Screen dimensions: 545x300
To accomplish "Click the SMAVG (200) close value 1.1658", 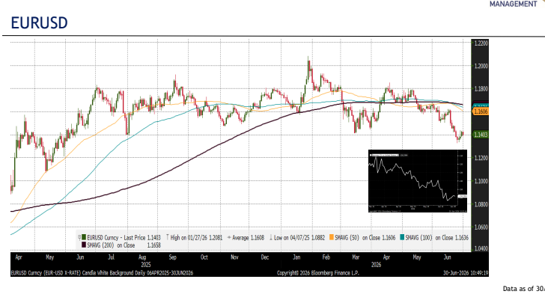I will pos(153,245).
